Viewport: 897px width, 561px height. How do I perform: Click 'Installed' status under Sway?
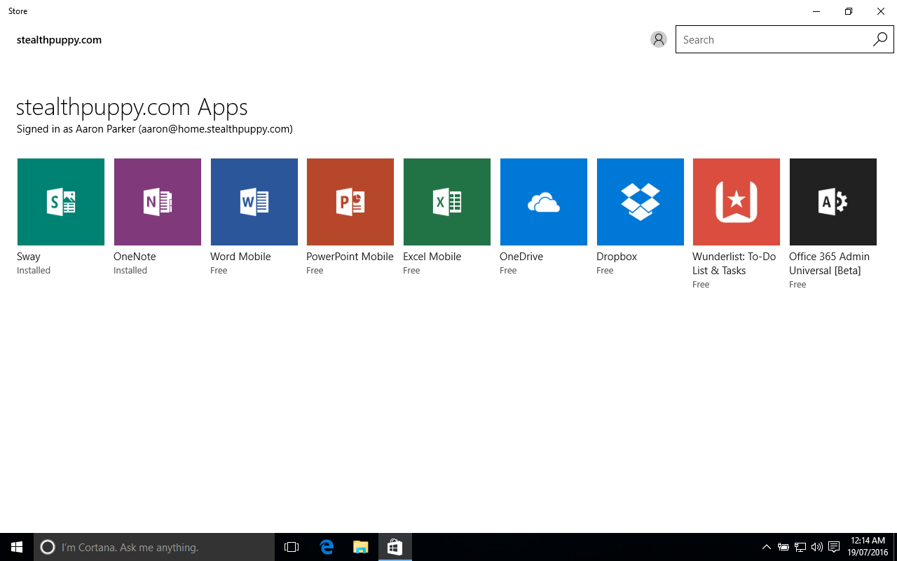pyautogui.click(x=34, y=271)
